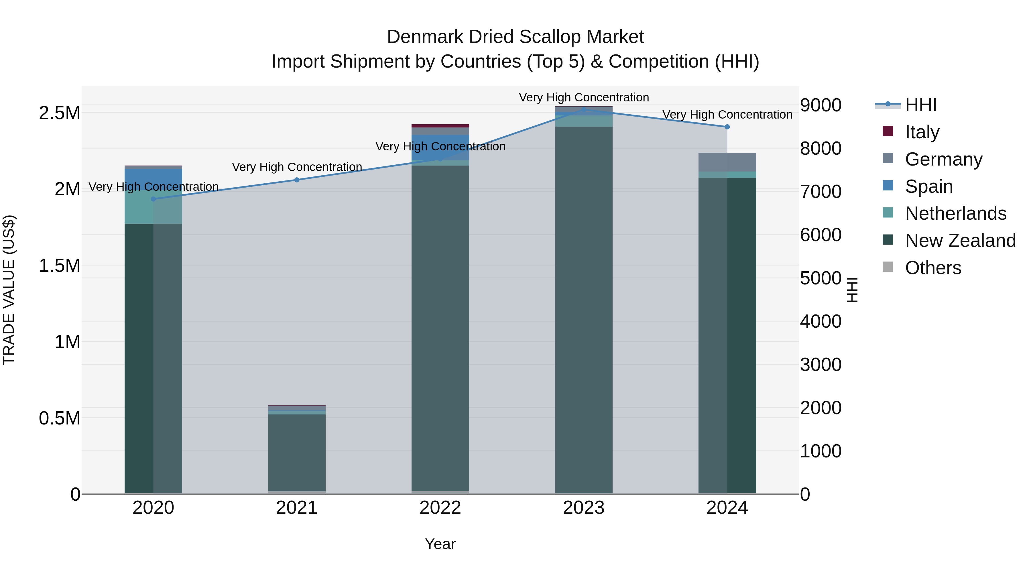Image resolution: width=1031 pixels, height=580 pixels.
Task: Click the 2024 HHI data point marker
Action: (727, 127)
